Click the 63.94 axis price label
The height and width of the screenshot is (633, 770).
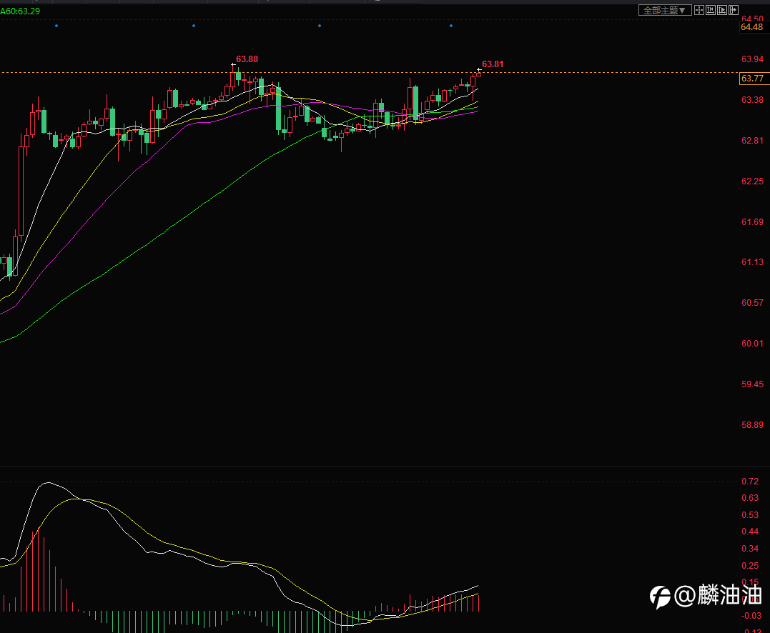752,59
